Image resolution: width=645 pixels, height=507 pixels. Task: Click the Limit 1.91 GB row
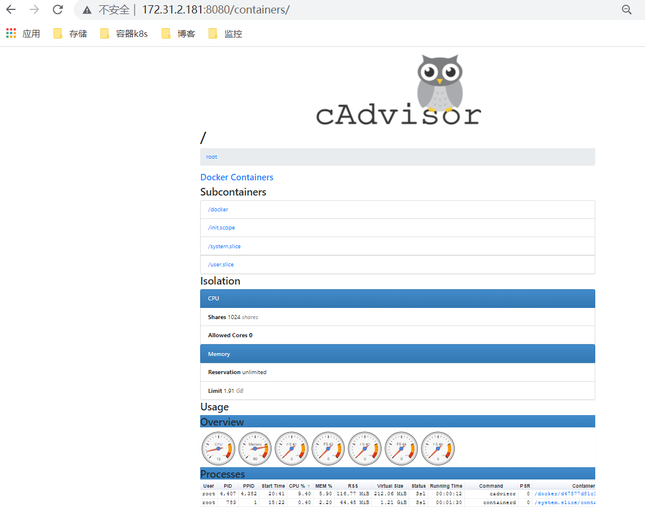(397, 390)
